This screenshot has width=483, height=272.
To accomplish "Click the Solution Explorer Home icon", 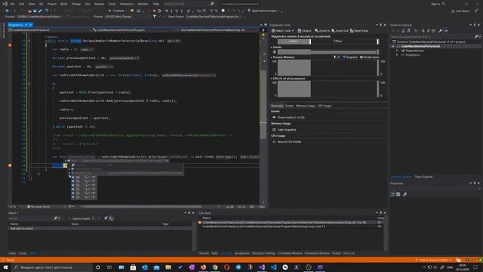I will pos(403,31).
